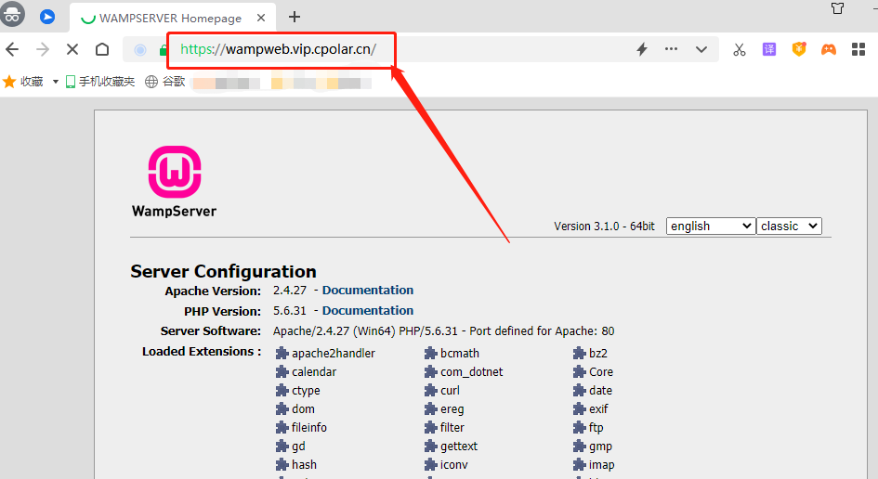Open the PHP Documentation link
Screen dimensions: 878x479
(x=367, y=311)
